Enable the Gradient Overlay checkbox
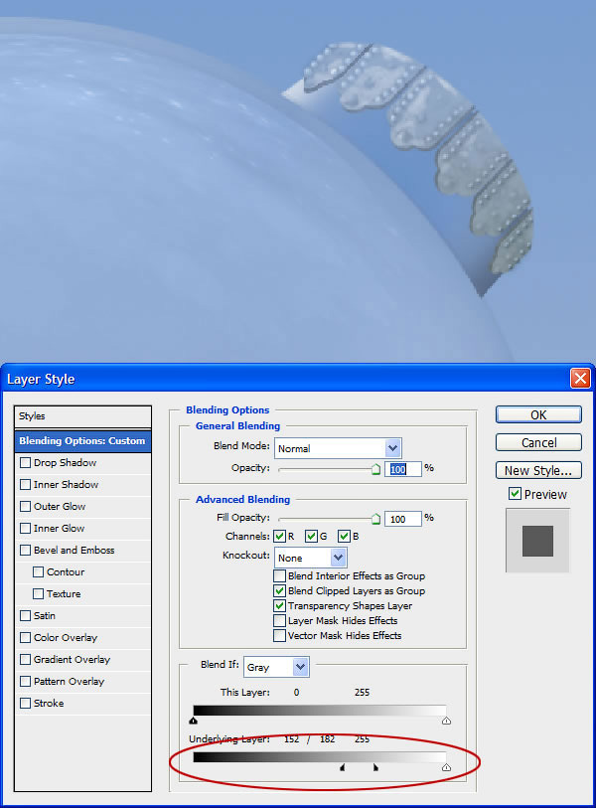The image size is (596, 808). (25, 660)
